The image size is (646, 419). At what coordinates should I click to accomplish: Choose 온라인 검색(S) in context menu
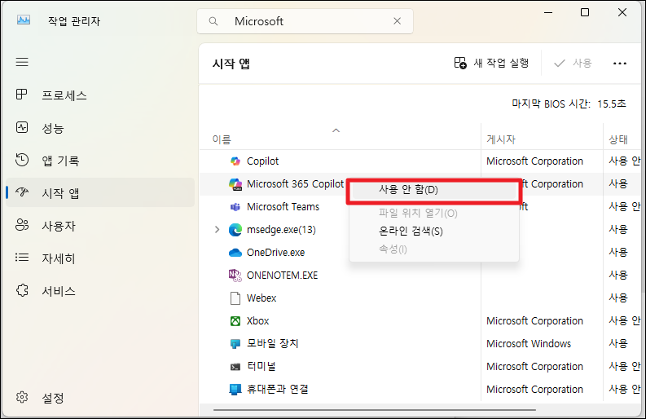click(x=434, y=231)
